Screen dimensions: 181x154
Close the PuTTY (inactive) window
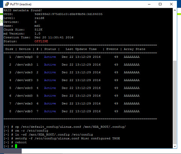(171, 4)
